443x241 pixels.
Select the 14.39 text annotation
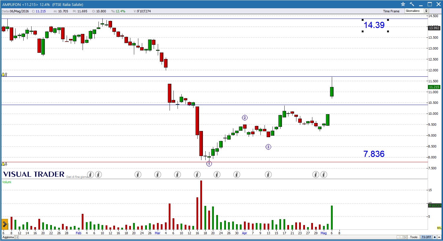(374, 25)
